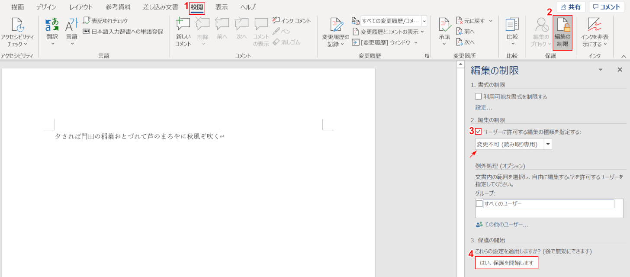Expand the 変更履歴とコメントの表示 menu
The width and height of the screenshot is (630, 277).
point(389,32)
